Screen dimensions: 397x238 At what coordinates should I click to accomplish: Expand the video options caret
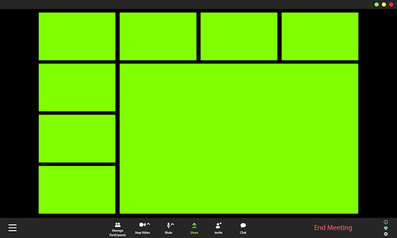click(148, 224)
